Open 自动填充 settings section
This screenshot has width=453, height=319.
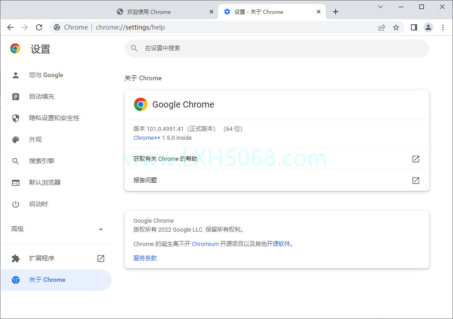coord(56,96)
